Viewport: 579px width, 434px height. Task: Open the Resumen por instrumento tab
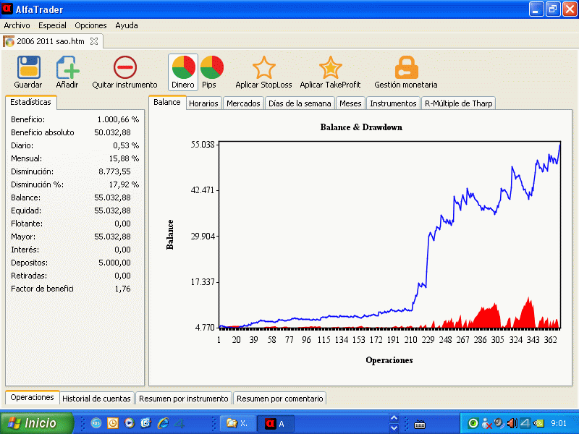tap(184, 399)
